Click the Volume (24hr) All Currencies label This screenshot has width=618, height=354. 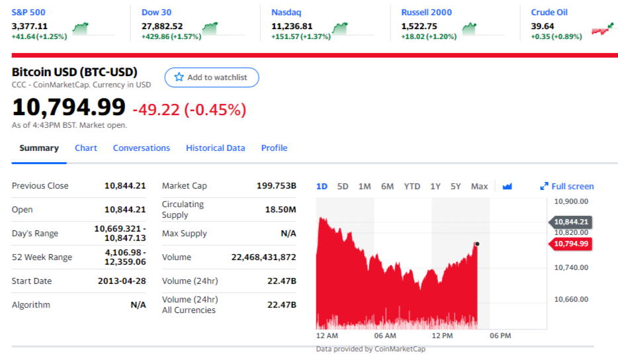(x=190, y=305)
